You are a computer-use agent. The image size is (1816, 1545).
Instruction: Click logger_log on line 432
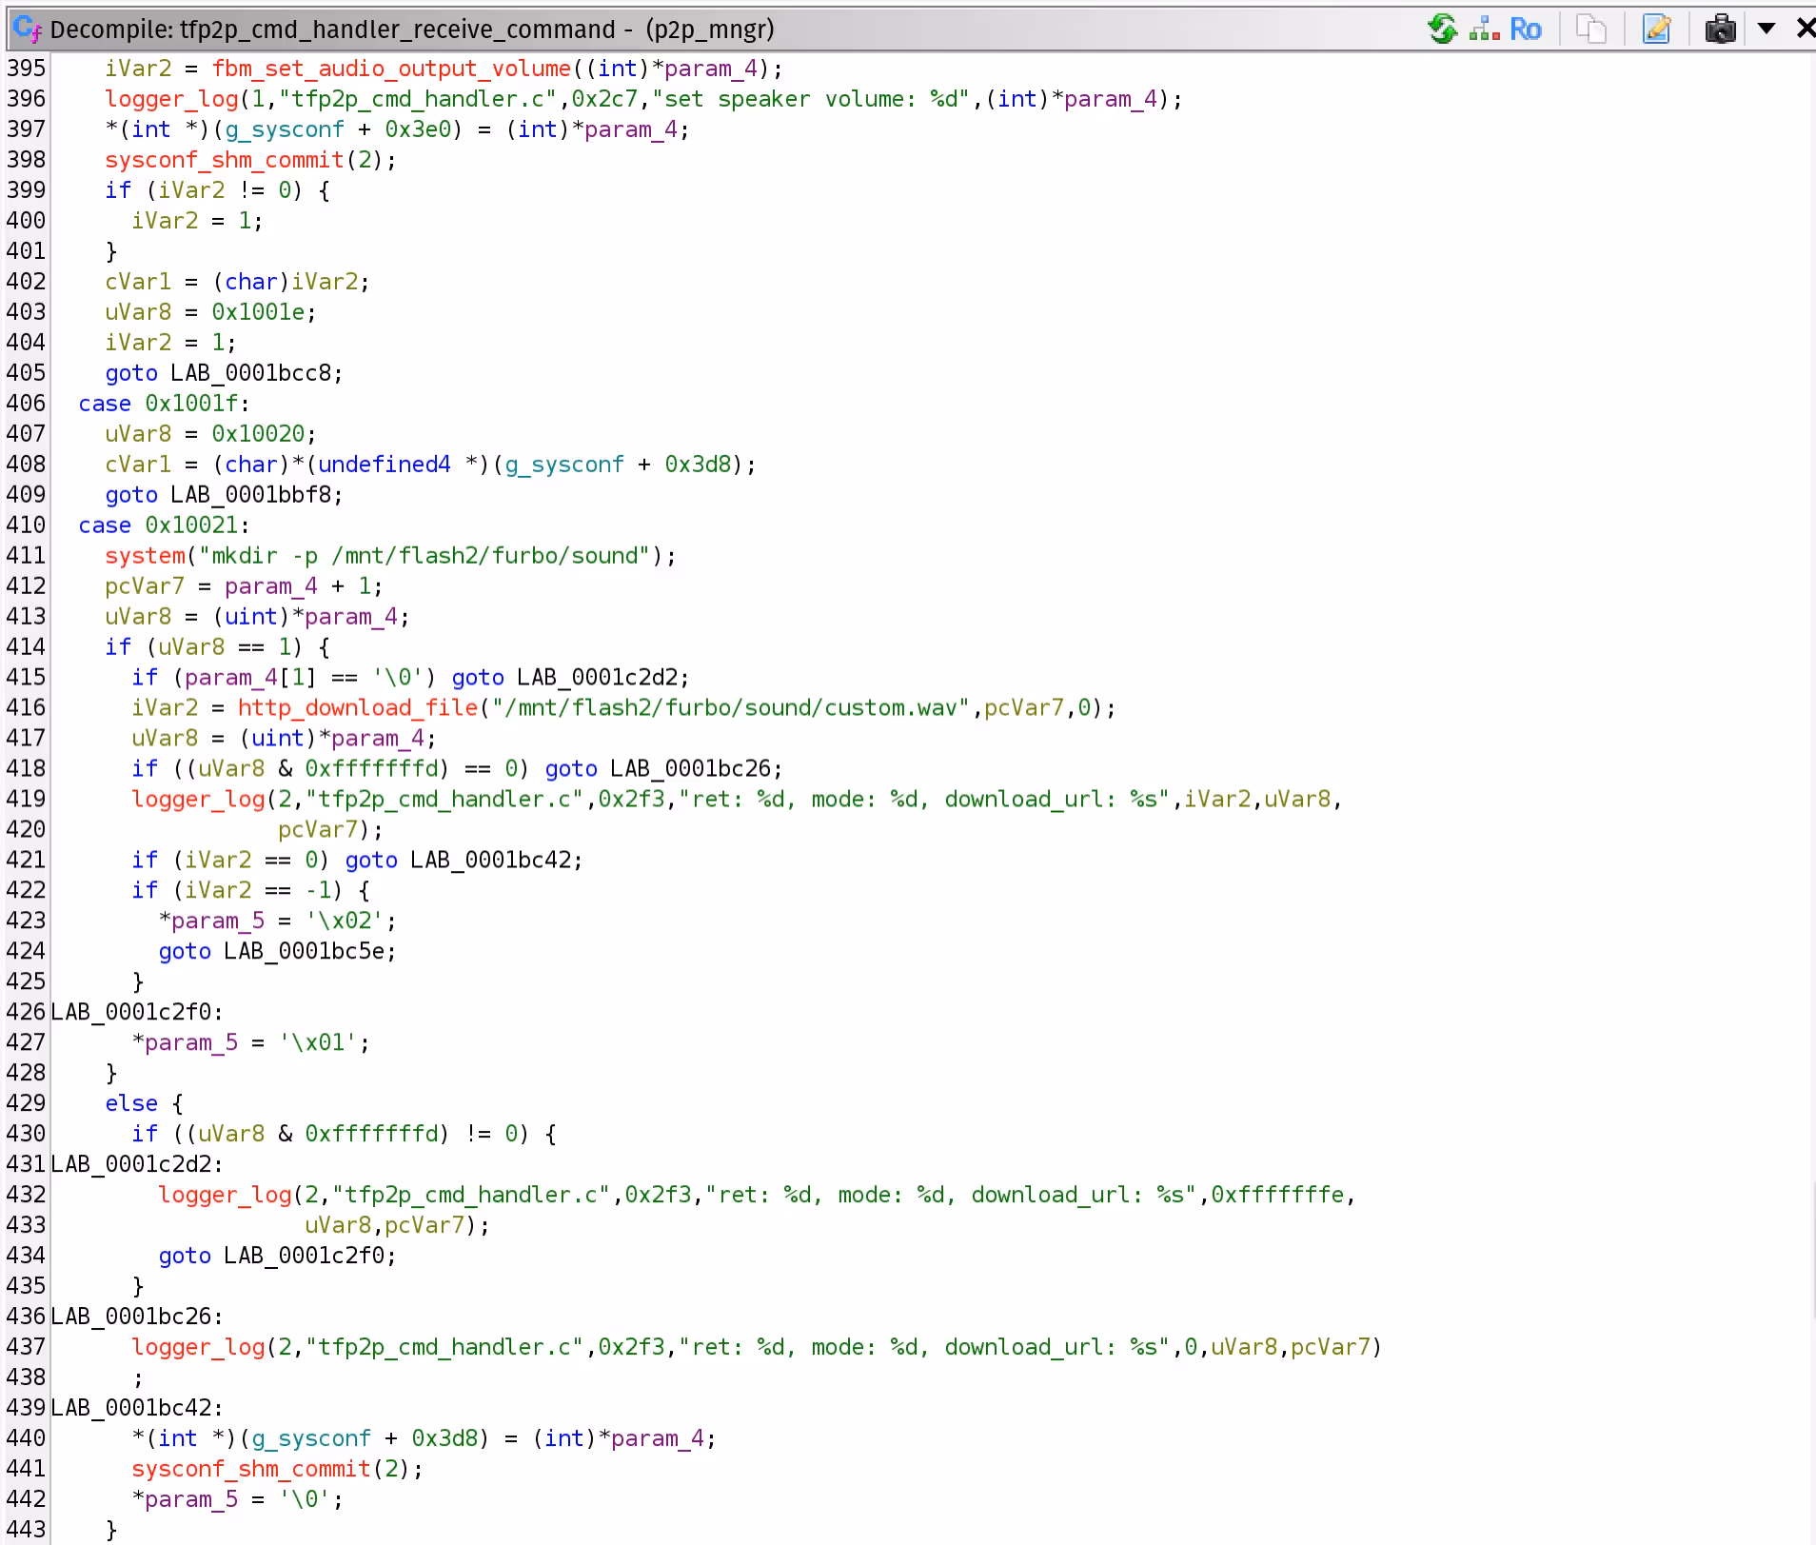(225, 1196)
